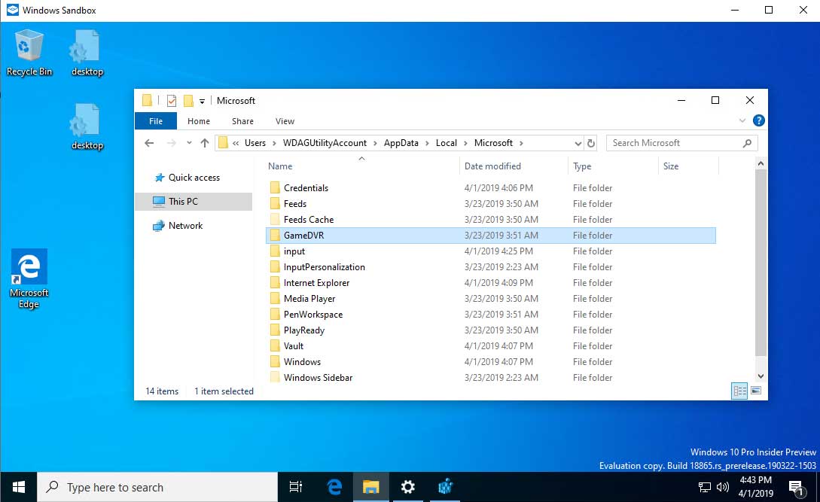820x502 pixels.
Task: Select the PenWorkspace folder
Action: point(490,315)
